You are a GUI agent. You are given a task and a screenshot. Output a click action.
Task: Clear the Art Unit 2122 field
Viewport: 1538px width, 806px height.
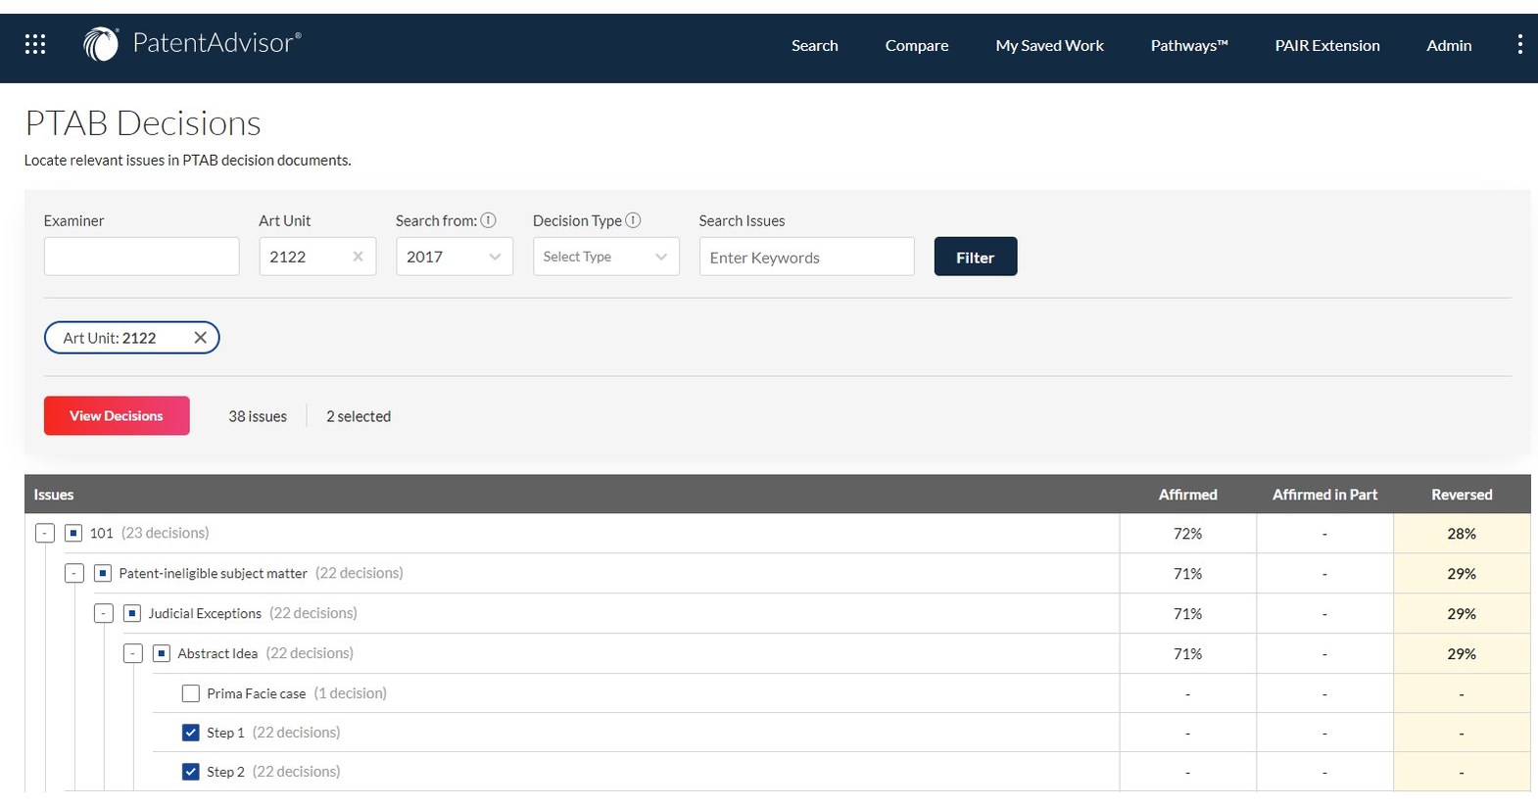tap(358, 257)
